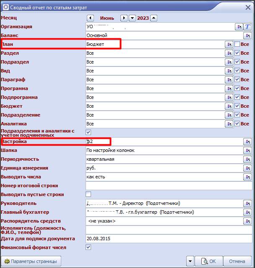255x268 pixels.
Task: Decrease the year with the down arrow
Action: click(132, 18)
